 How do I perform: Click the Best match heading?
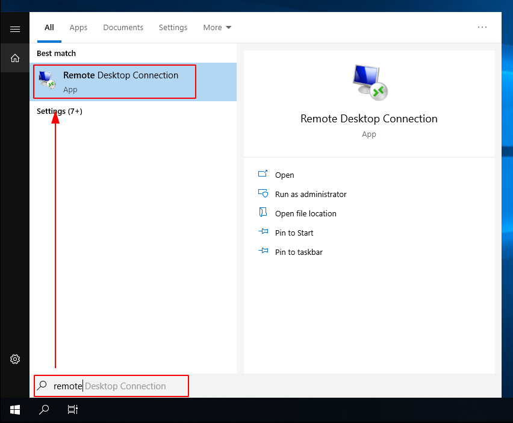point(56,54)
